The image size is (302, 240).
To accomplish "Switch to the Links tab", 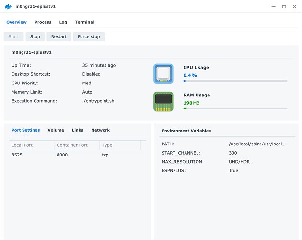I will click(x=78, y=130).
